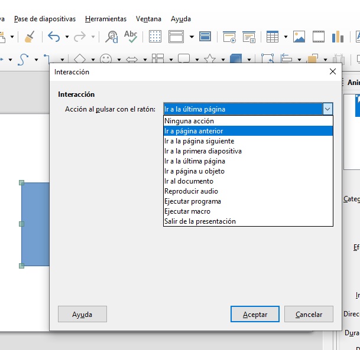Choose 'Reproducir audio' option
360x350 pixels.
(248, 191)
